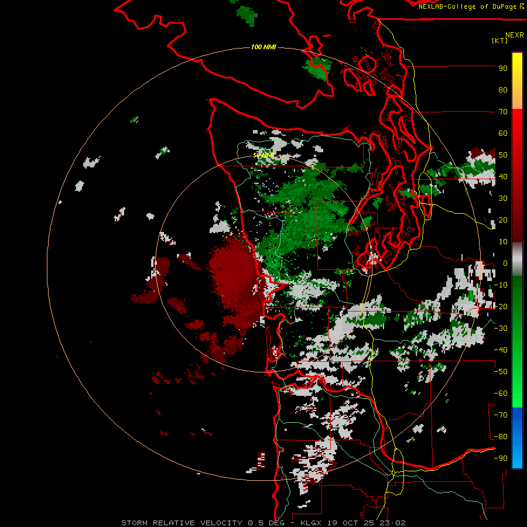
Task: Click the positive 20 scale value
Action: tap(503, 220)
